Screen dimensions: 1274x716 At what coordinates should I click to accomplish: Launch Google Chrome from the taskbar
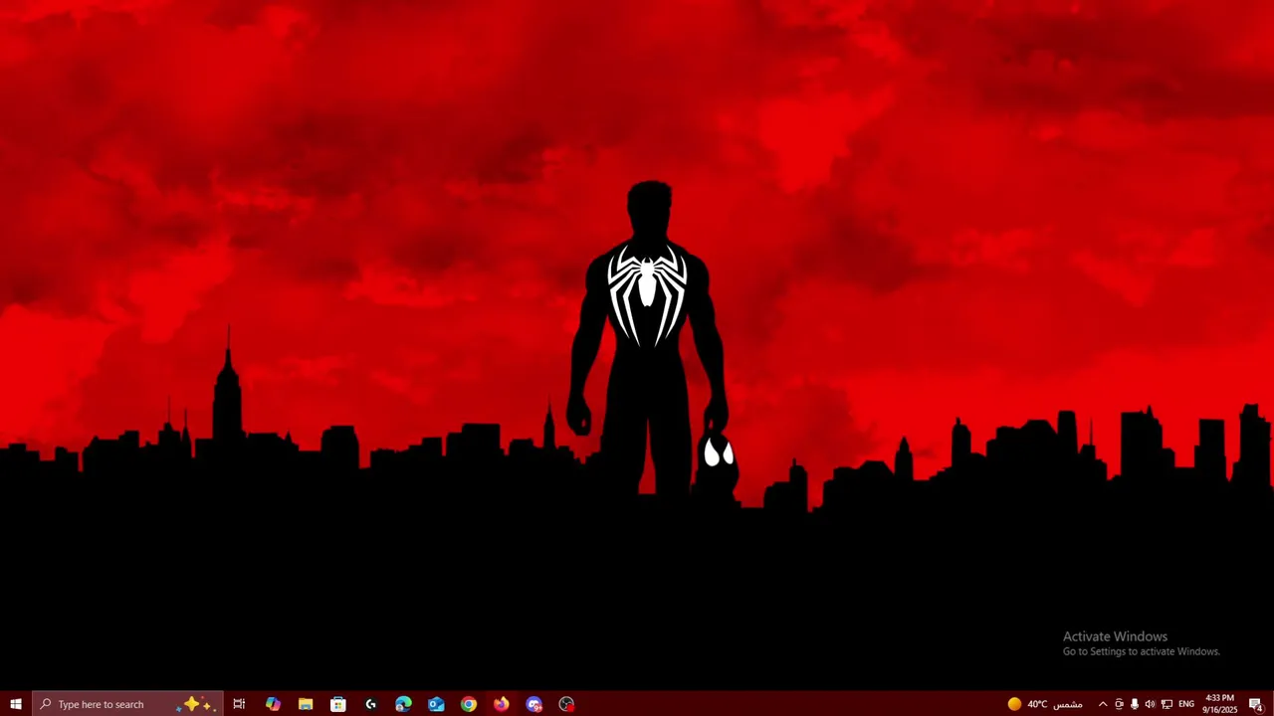click(x=469, y=704)
